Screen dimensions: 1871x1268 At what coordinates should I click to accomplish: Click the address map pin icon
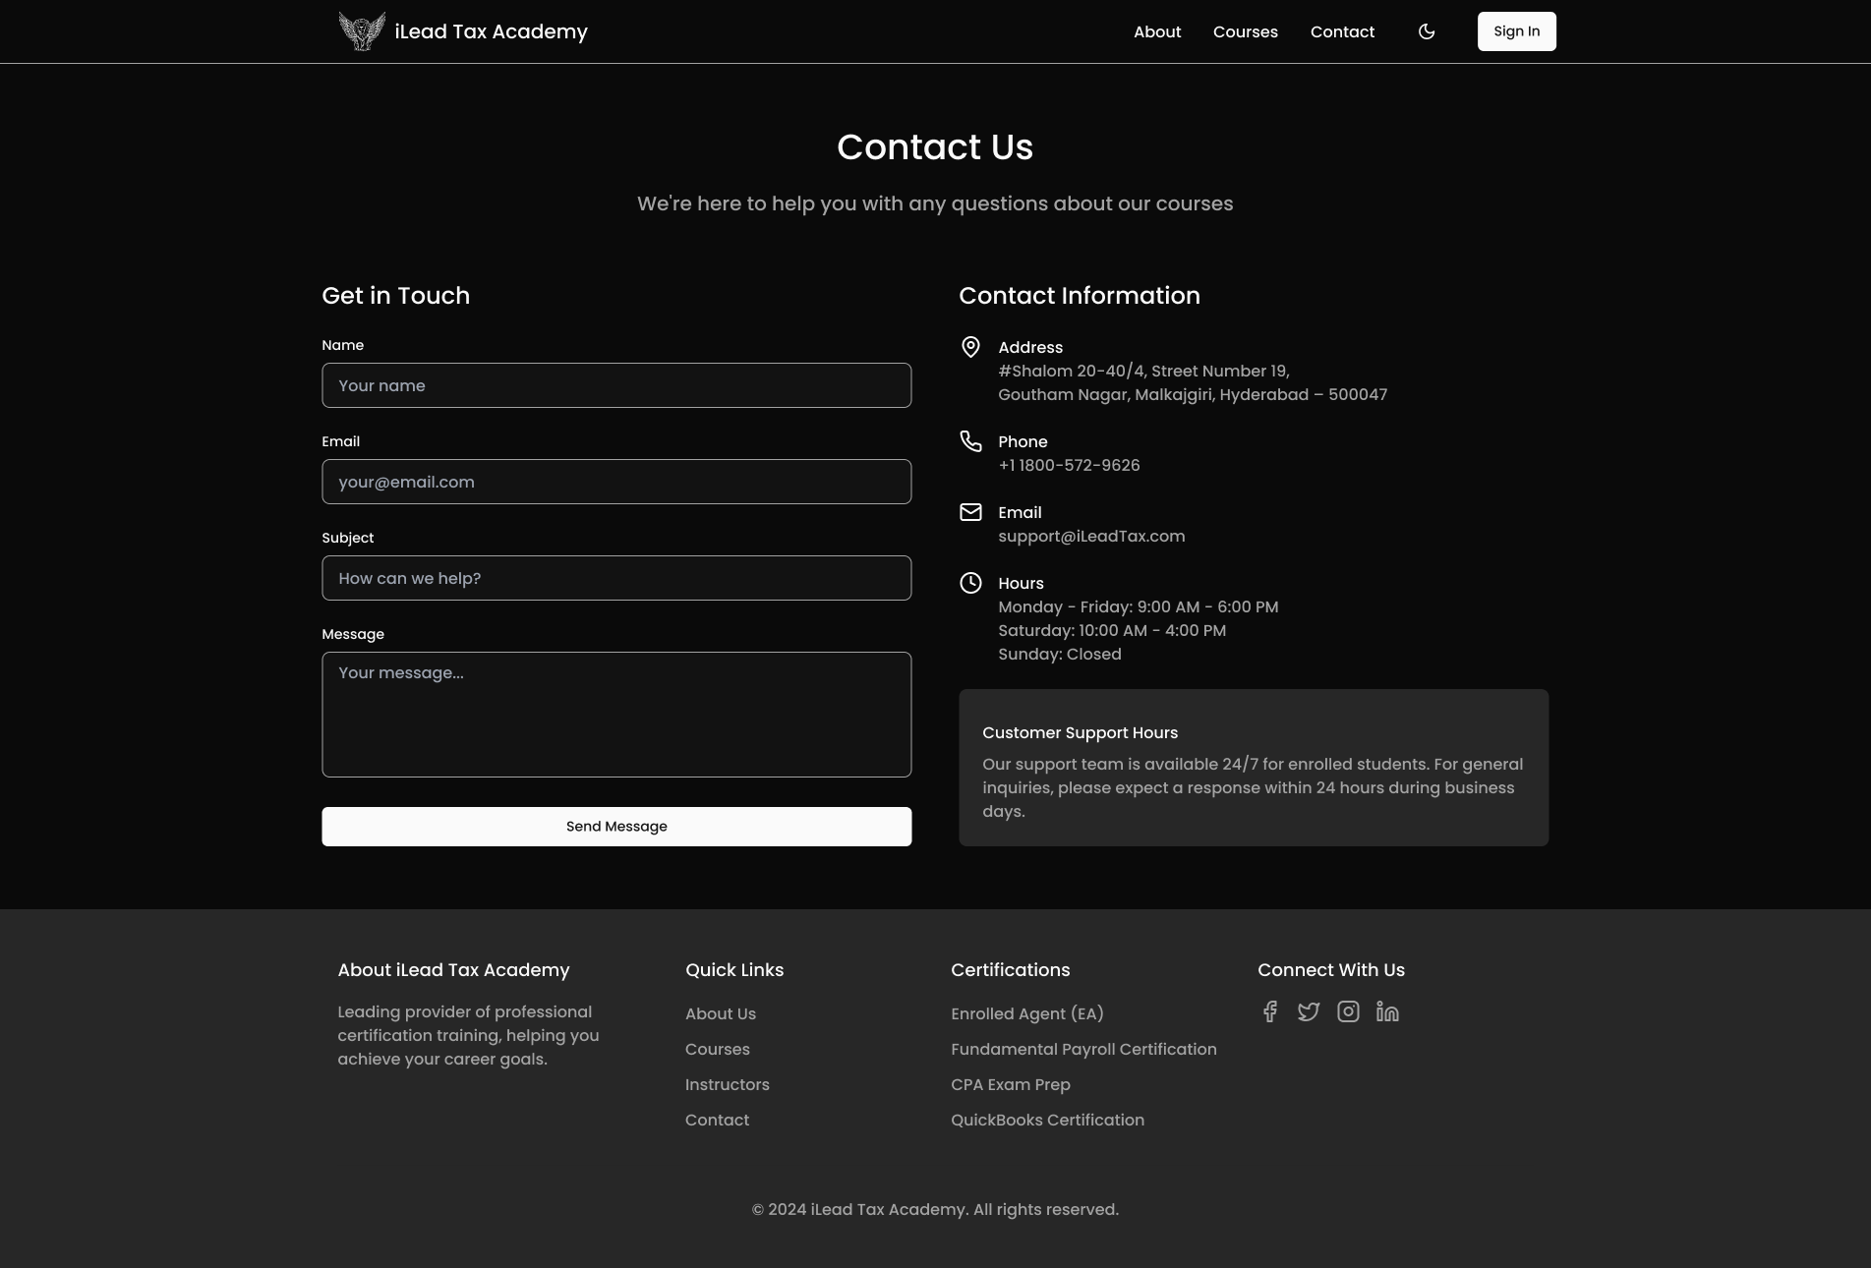[x=970, y=347]
